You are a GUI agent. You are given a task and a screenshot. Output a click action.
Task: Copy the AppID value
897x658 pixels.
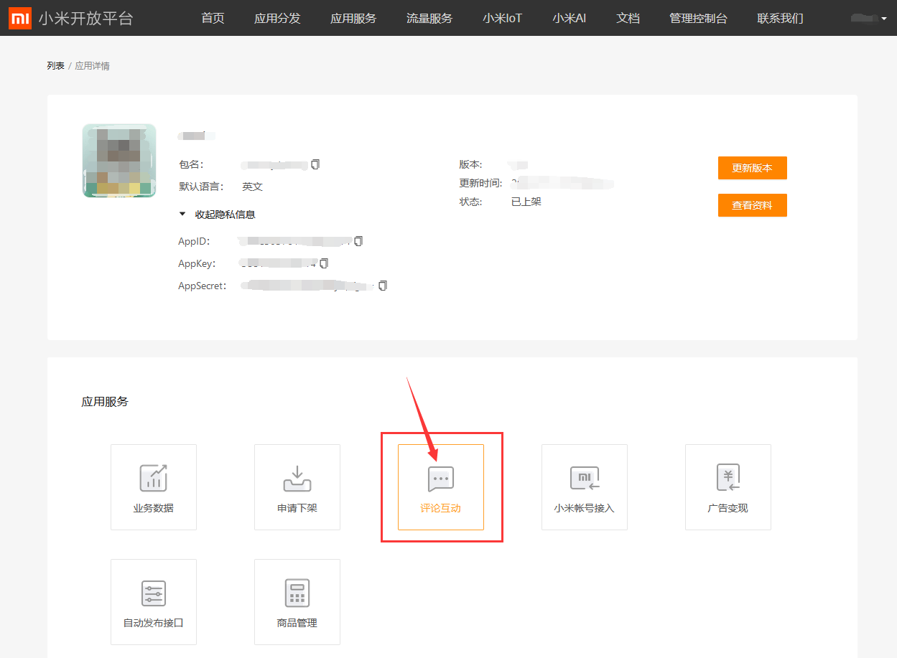point(358,241)
